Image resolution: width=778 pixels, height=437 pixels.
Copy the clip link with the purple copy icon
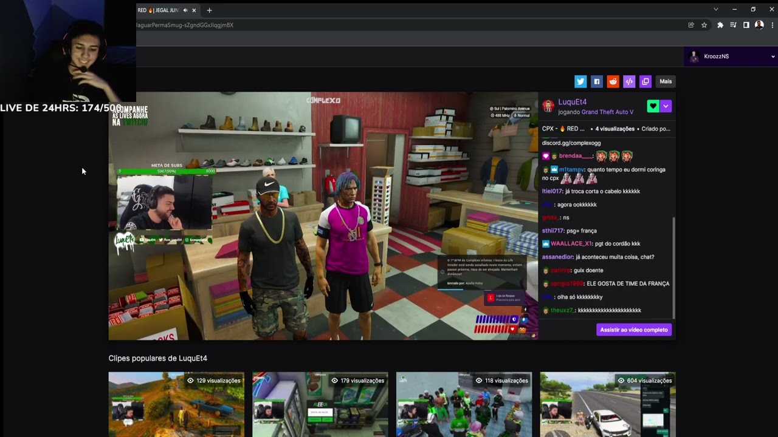point(645,81)
